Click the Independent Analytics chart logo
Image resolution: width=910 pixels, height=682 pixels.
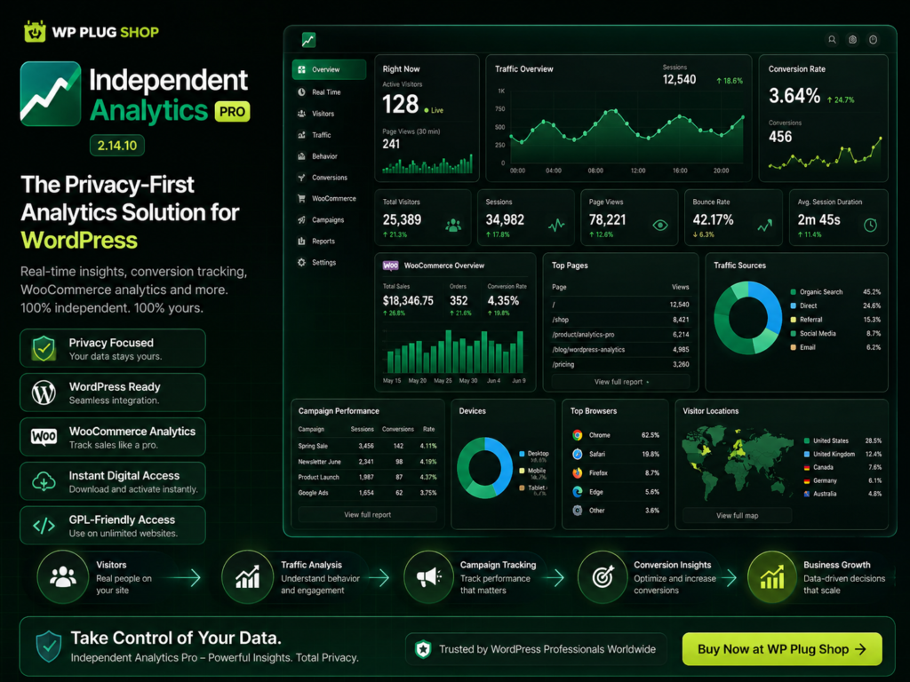51,93
